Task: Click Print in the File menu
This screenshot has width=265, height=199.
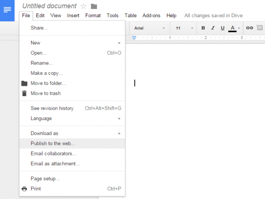Action: (x=36, y=189)
